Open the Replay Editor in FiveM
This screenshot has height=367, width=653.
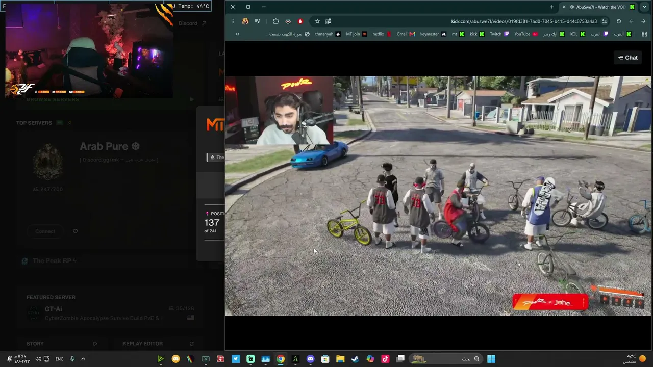[158, 344]
